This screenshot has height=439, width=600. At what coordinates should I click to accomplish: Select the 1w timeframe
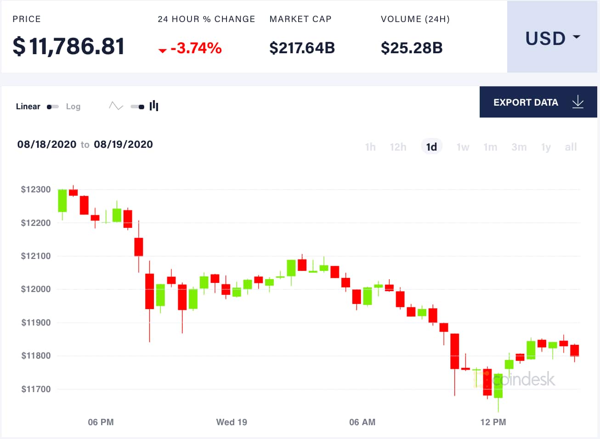(x=463, y=146)
